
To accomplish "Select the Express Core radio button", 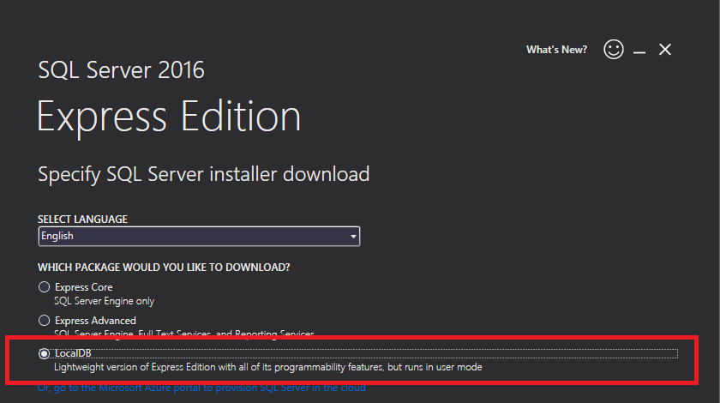I will tap(44, 287).
